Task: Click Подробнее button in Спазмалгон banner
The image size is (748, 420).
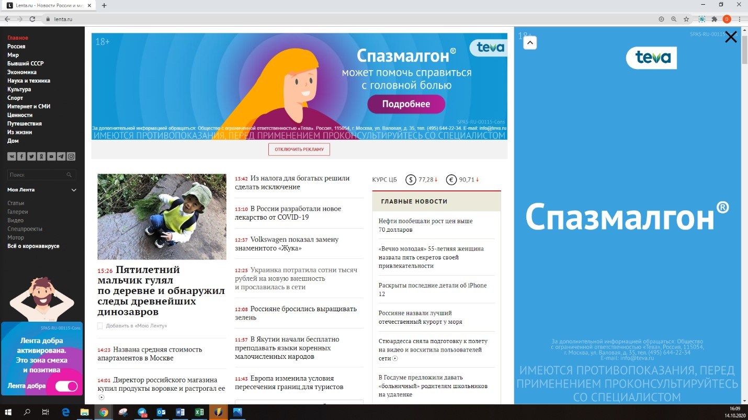Action: [x=406, y=104]
